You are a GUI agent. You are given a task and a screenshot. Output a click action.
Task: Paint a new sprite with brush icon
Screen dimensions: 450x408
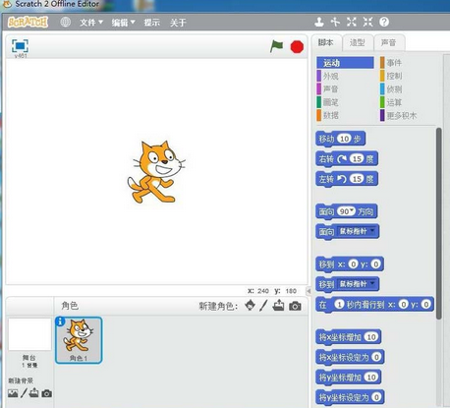tap(263, 306)
